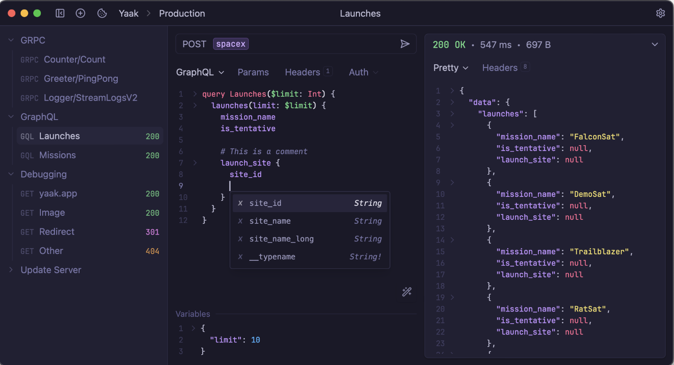This screenshot has height=365, width=674.
Task: Expand the Update Server folder
Action: coord(11,270)
